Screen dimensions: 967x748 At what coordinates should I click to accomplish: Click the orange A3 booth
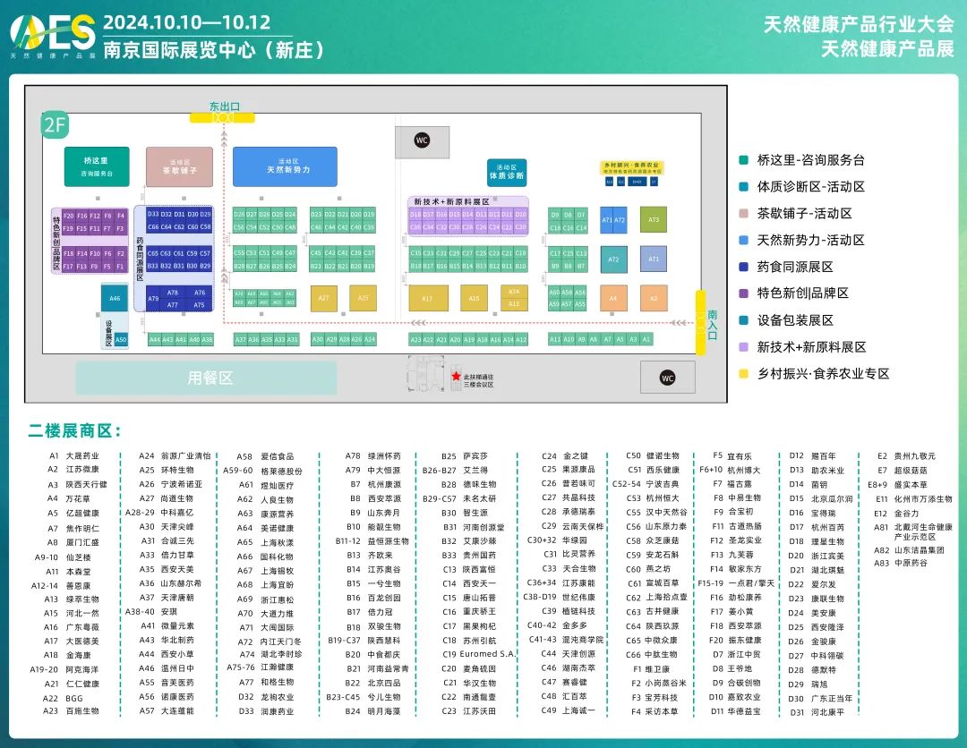click(x=654, y=298)
